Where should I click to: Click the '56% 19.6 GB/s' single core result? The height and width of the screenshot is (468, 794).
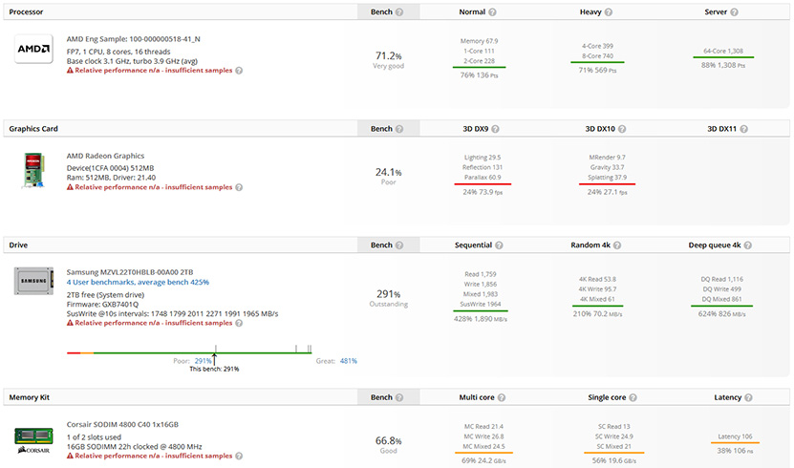614,461
